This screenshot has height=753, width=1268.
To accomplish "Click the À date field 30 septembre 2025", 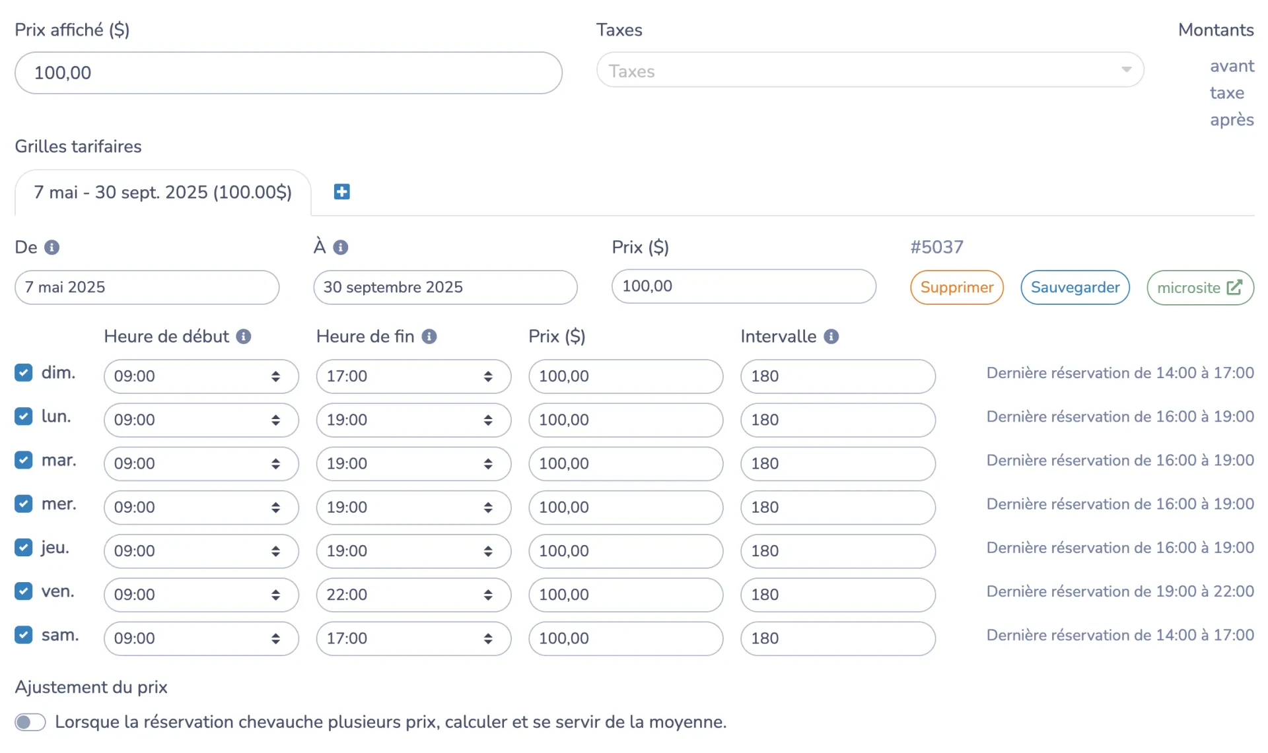I will click(x=445, y=287).
